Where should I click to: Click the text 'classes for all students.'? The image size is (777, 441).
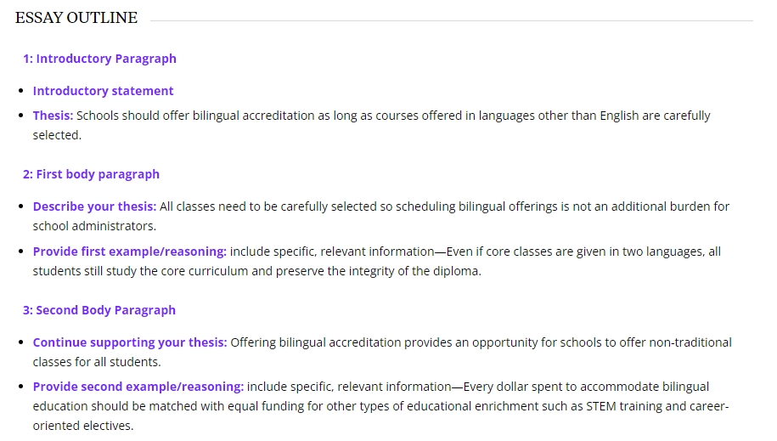(97, 362)
